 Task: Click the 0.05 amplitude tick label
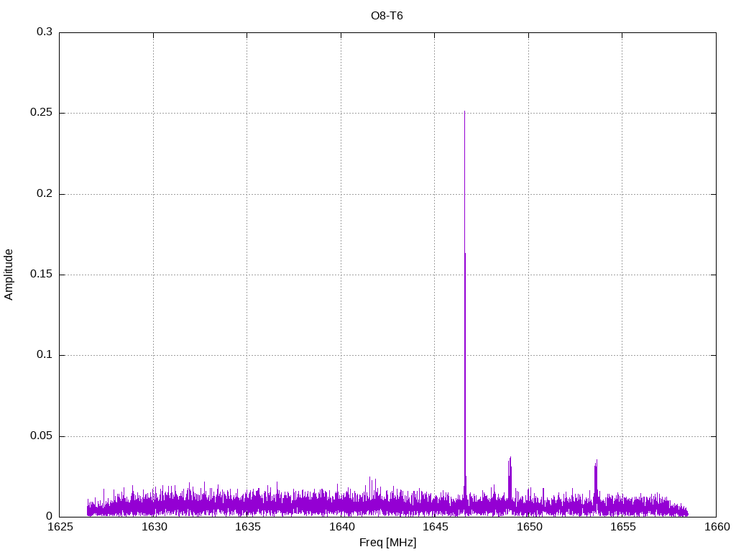(41, 436)
